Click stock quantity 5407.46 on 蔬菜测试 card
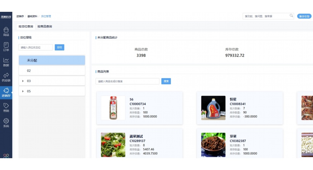This screenshot has width=313, height=170. 148,149
